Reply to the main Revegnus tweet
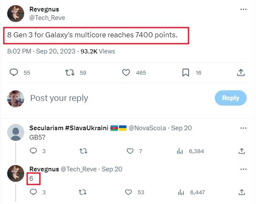Viewport: 256px width, 204px height. click(14, 73)
